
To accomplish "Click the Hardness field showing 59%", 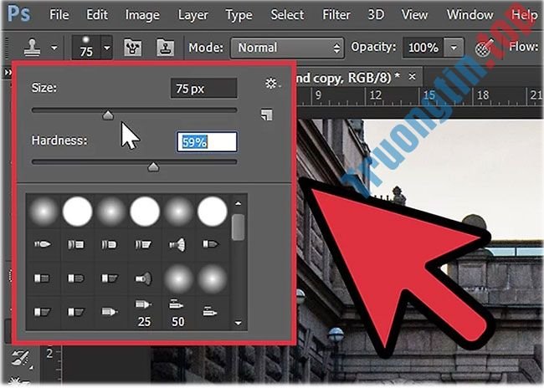I will click(x=207, y=141).
